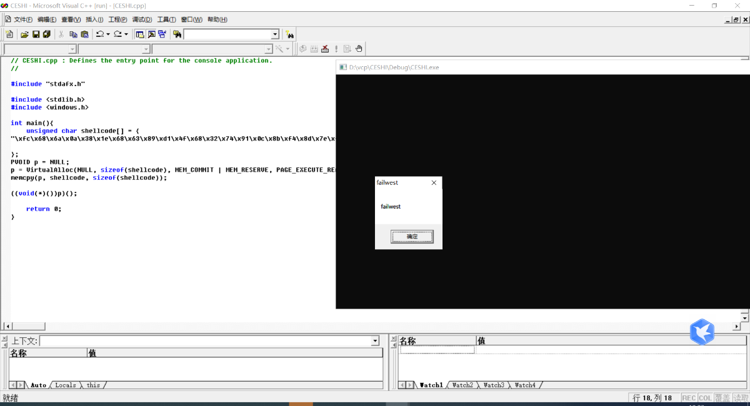The image size is (750, 406).
Task: Open the Window List icon
Action: point(162,34)
